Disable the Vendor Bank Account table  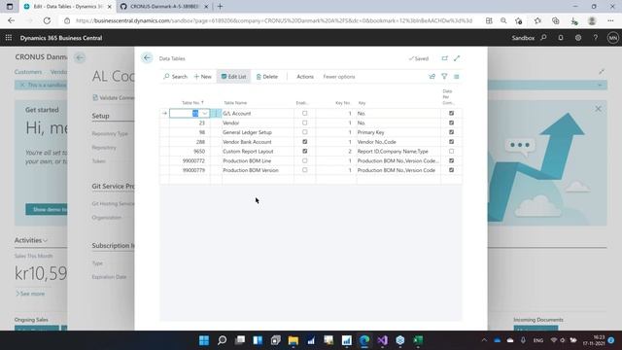[x=304, y=142]
